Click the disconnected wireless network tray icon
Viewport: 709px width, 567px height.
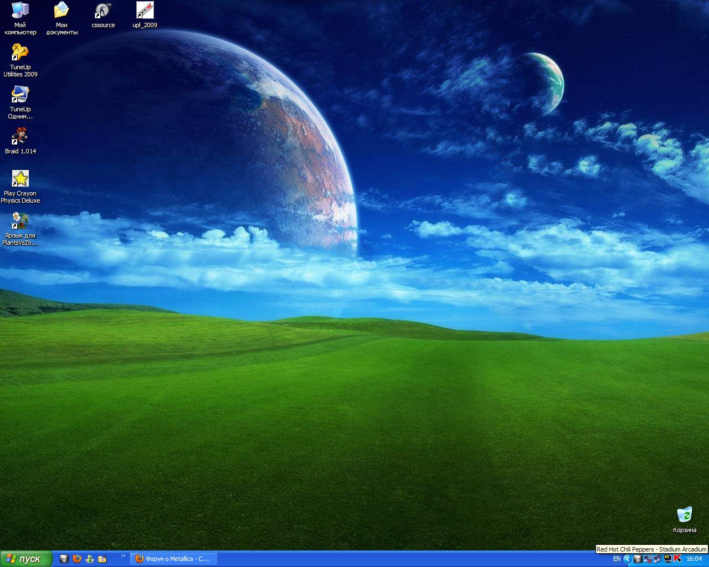click(647, 559)
